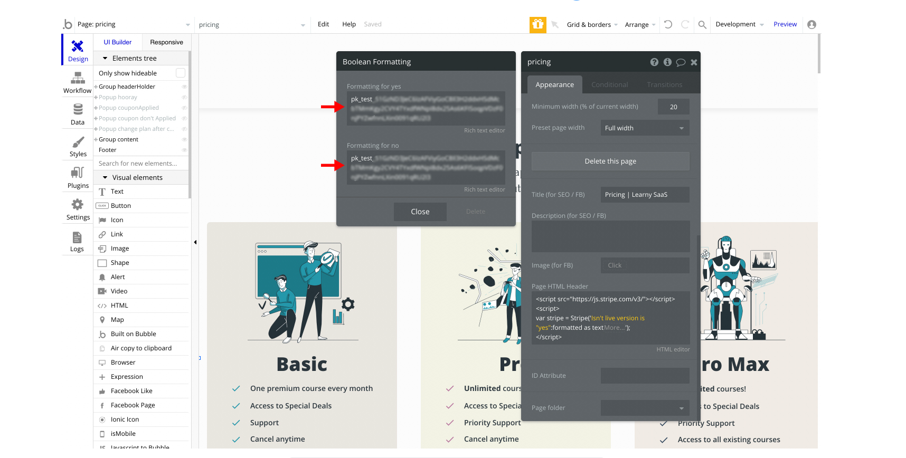Click the ID Attribute input field
The height and width of the screenshot is (458, 906).
tap(645, 376)
